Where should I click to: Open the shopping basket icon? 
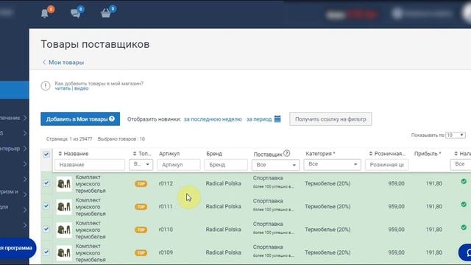coord(106,13)
